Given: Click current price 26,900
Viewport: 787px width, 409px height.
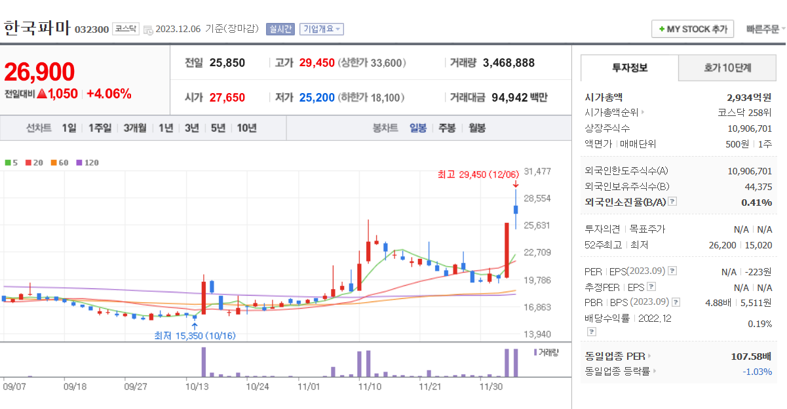Looking at the screenshot, I should 39,72.
